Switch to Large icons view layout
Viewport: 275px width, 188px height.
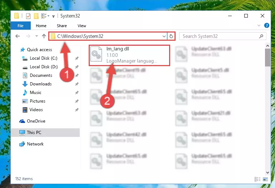265,179
